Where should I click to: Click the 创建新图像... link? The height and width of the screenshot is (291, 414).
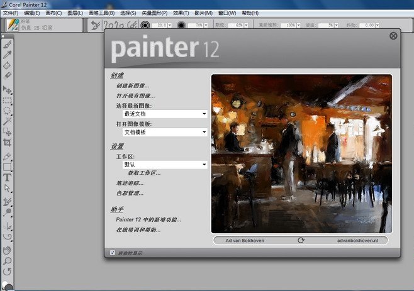click(133, 85)
